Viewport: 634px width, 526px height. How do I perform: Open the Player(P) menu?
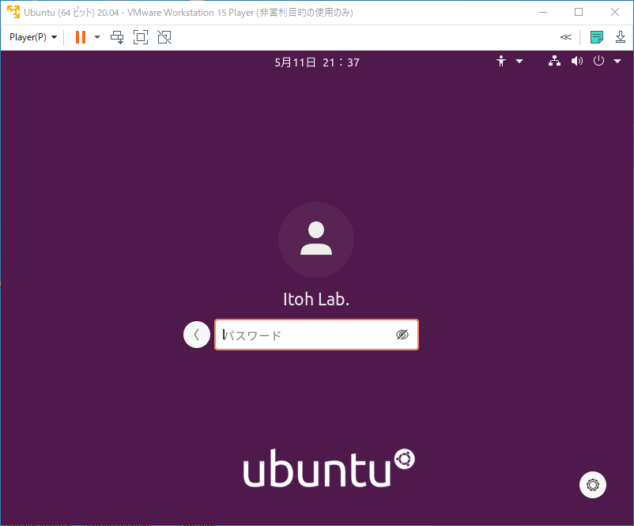point(32,37)
